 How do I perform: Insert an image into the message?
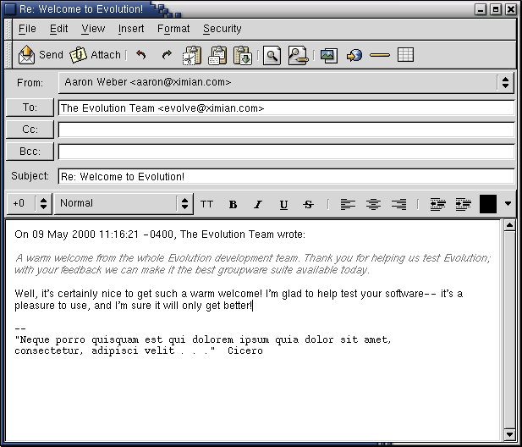point(328,56)
